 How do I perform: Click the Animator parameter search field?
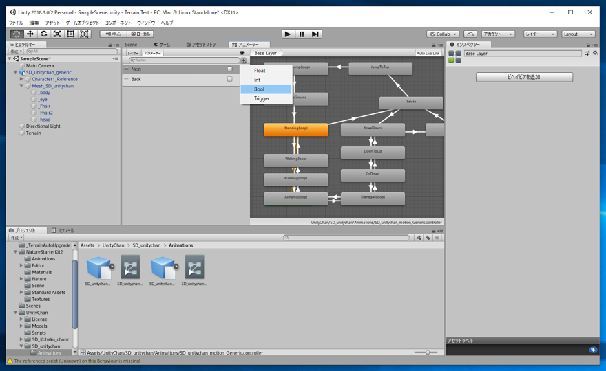tap(184, 60)
